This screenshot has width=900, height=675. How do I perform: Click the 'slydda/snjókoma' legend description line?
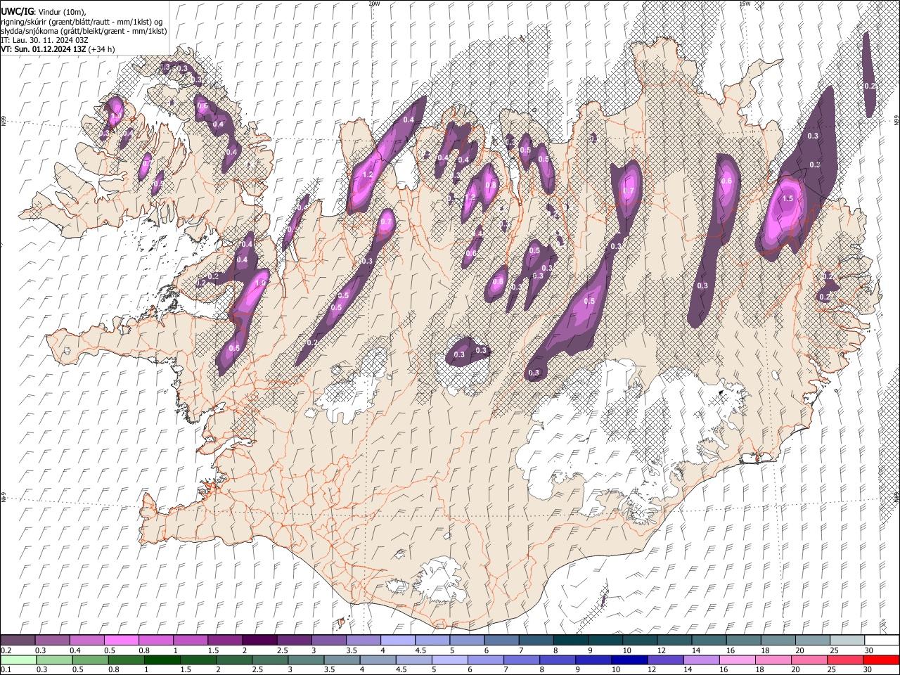click(x=84, y=31)
